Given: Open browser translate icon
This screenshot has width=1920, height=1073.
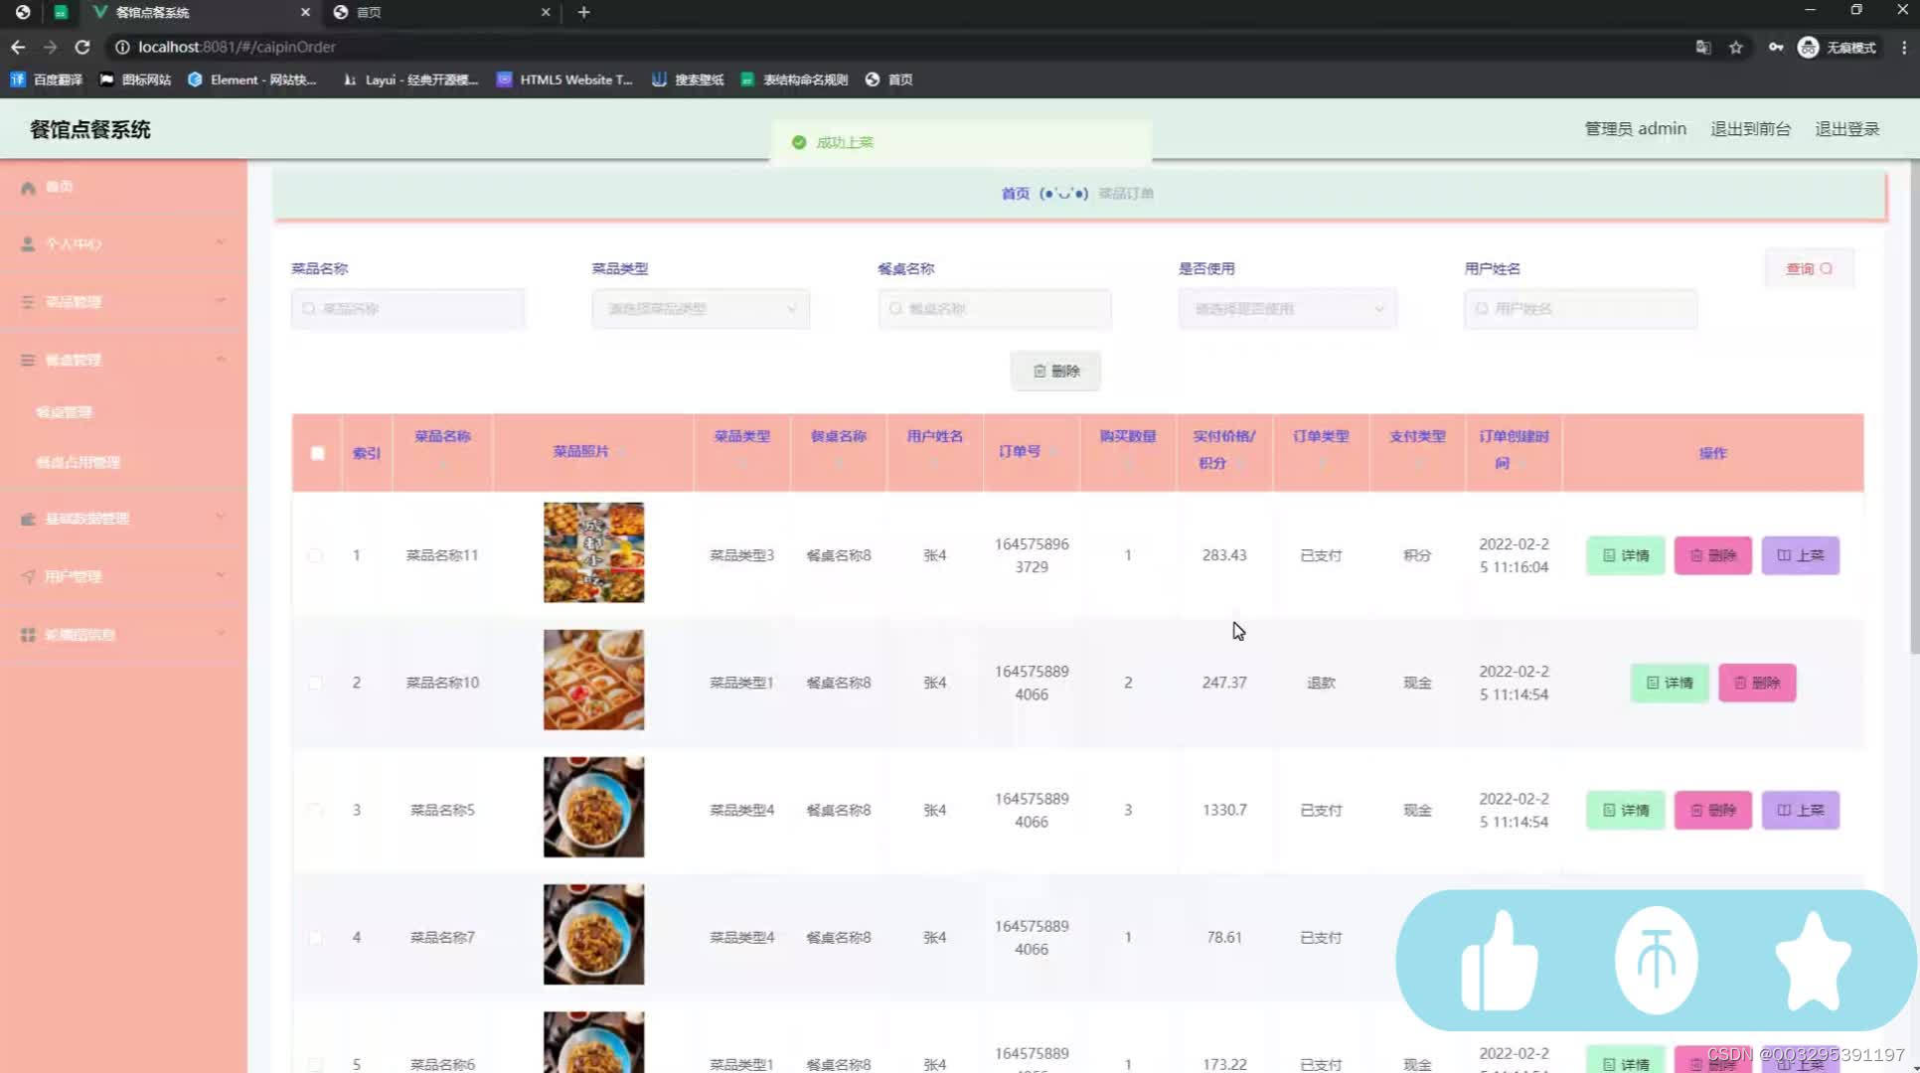Looking at the screenshot, I should click(1702, 48).
